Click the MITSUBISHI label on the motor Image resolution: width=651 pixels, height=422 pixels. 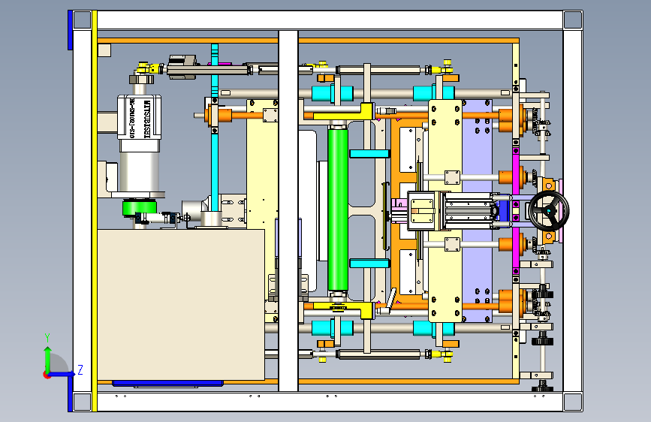coord(147,119)
